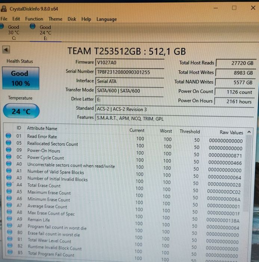Click the Good 100 % health status button
This screenshot has width=259, height=262.
pyautogui.click(x=21, y=78)
